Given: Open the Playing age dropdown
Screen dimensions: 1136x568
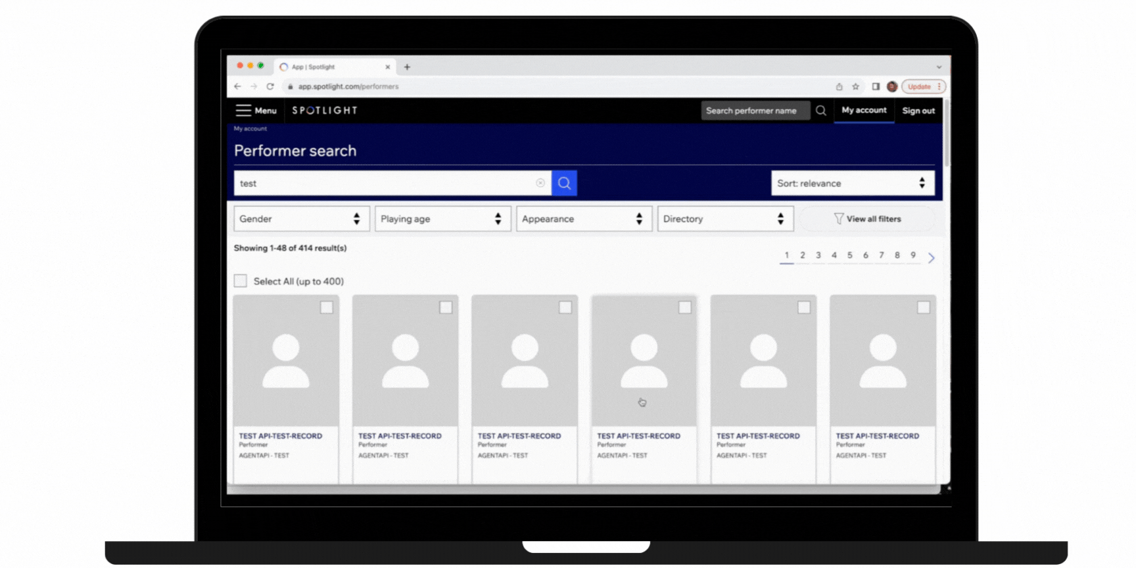Looking at the screenshot, I should click(442, 219).
